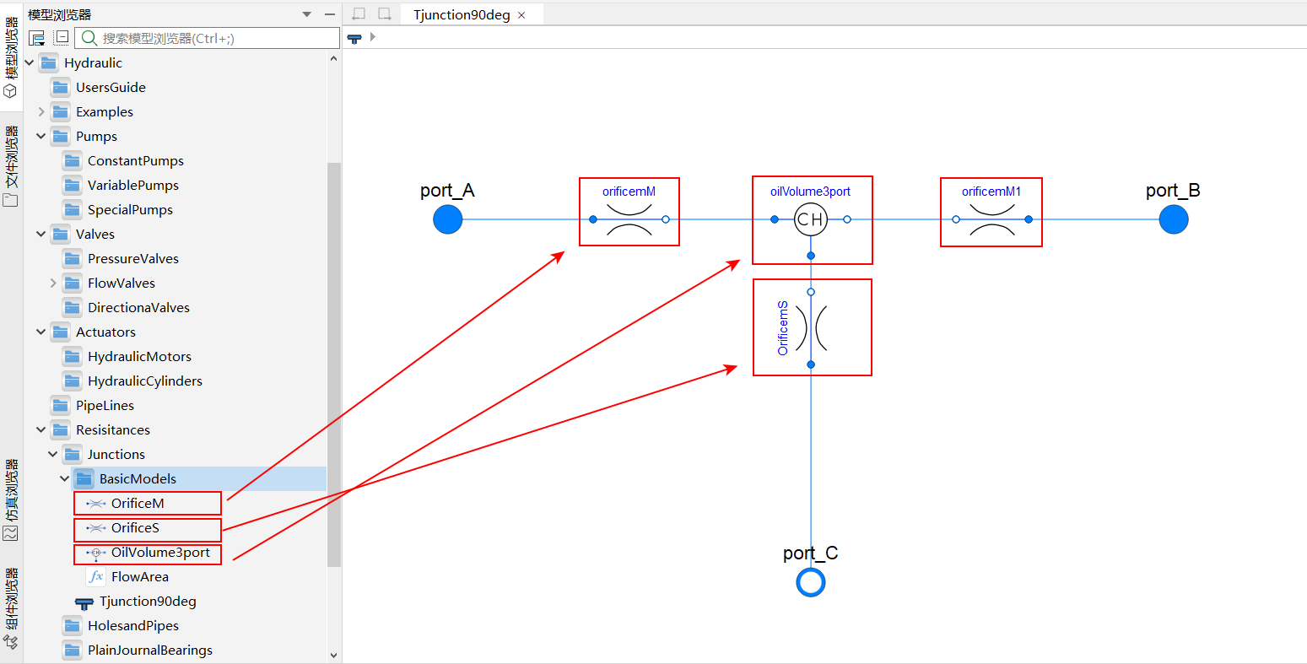1307x664 pixels.
Task: Open the 仿真浏览器 side tab
Action: (x=11, y=499)
